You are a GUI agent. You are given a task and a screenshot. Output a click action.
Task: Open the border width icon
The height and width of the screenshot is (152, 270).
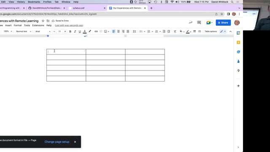194,31
